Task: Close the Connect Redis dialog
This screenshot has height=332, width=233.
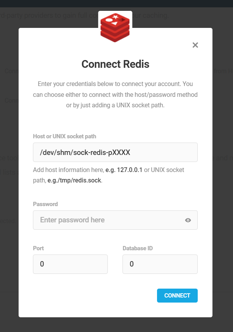Action: [195, 45]
